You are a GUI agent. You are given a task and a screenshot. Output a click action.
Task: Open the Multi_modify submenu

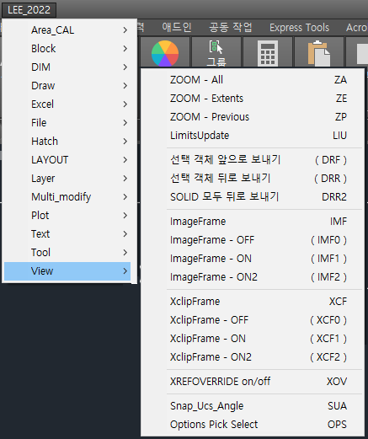[x=67, y=197]
